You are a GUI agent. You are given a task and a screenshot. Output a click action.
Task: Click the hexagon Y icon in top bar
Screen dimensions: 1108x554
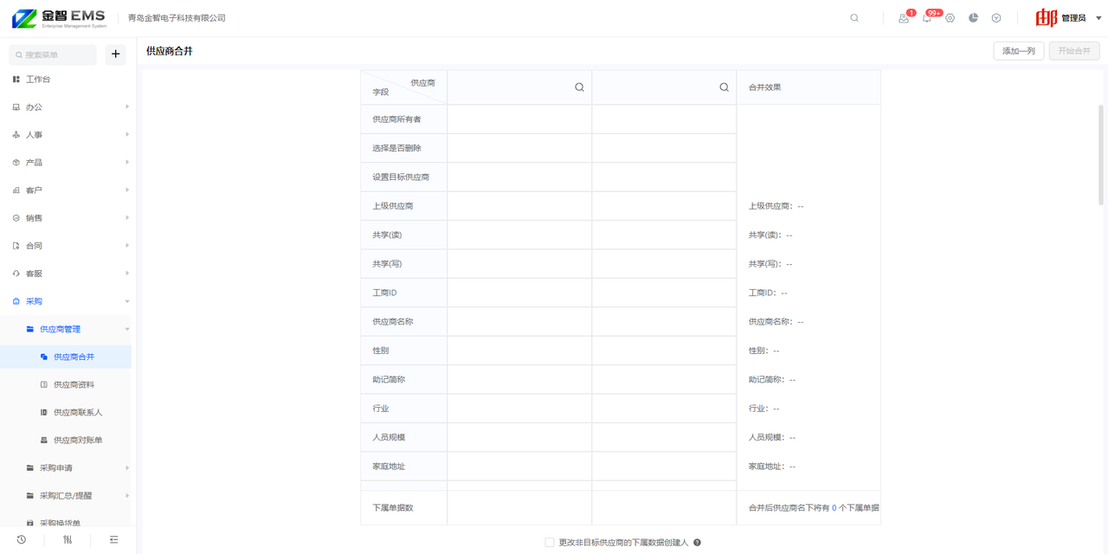pyautogui.click(x=996, y=18)
